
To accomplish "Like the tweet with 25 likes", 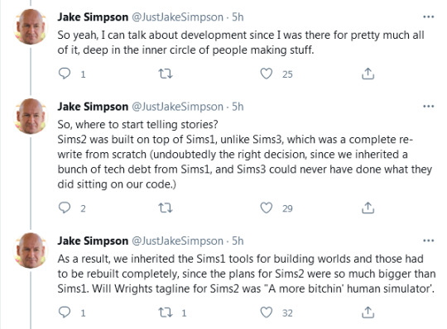I will pyautogui.click(x=267, y=74).
